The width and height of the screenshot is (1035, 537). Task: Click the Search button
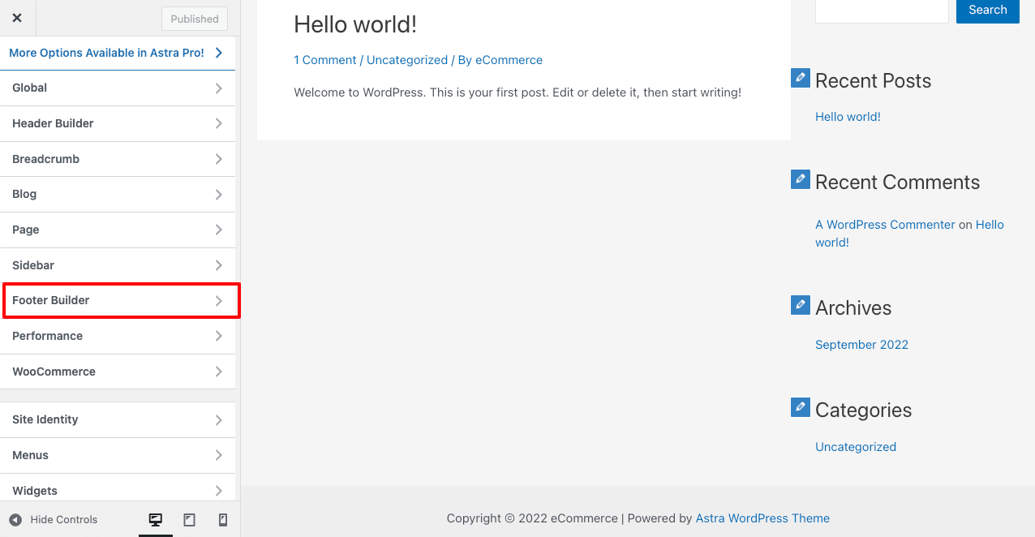click(987, 11)
